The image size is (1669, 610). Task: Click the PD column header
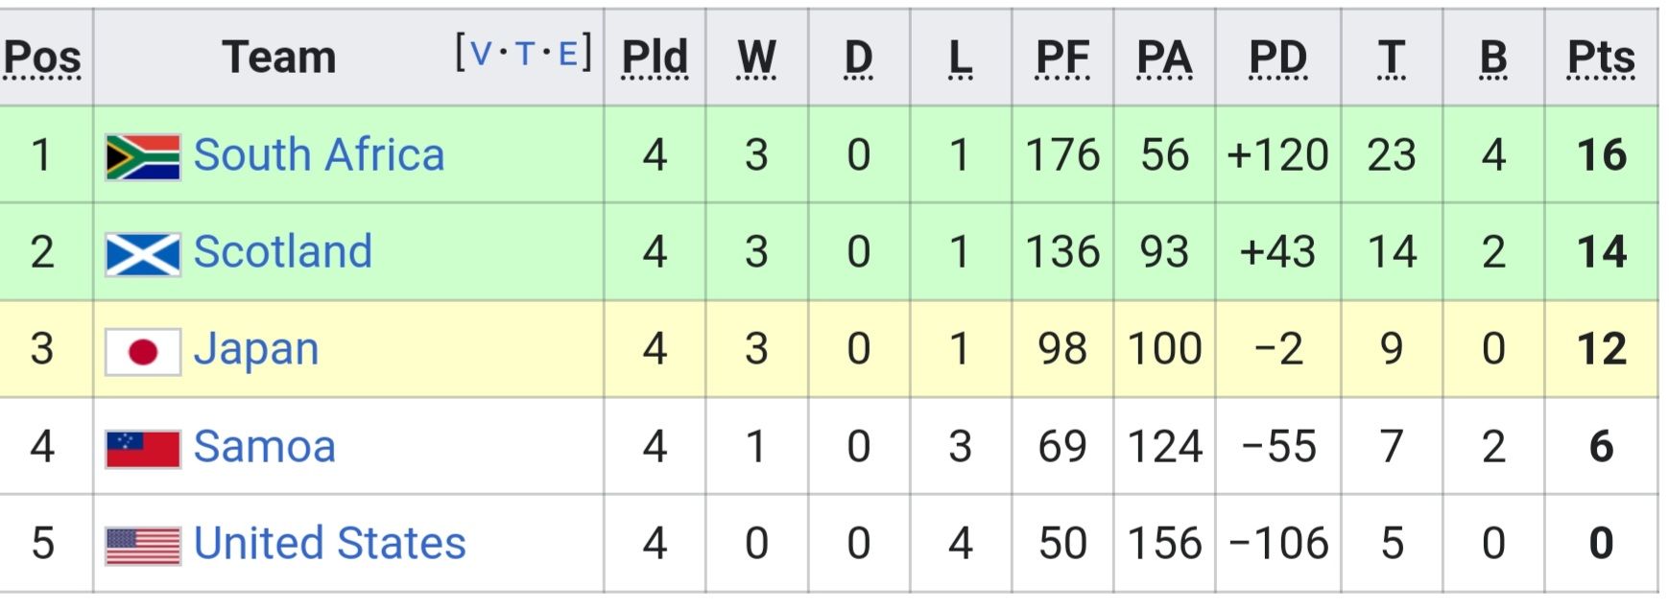[x=1277, y=58]
